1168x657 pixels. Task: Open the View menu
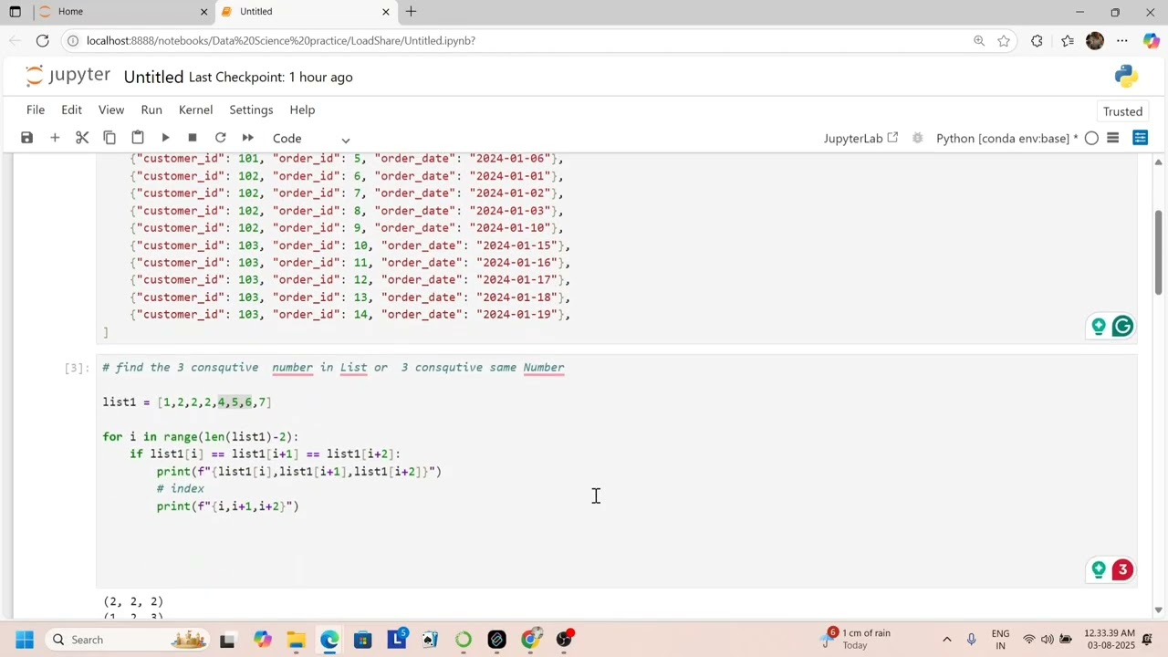pos(111,109)
